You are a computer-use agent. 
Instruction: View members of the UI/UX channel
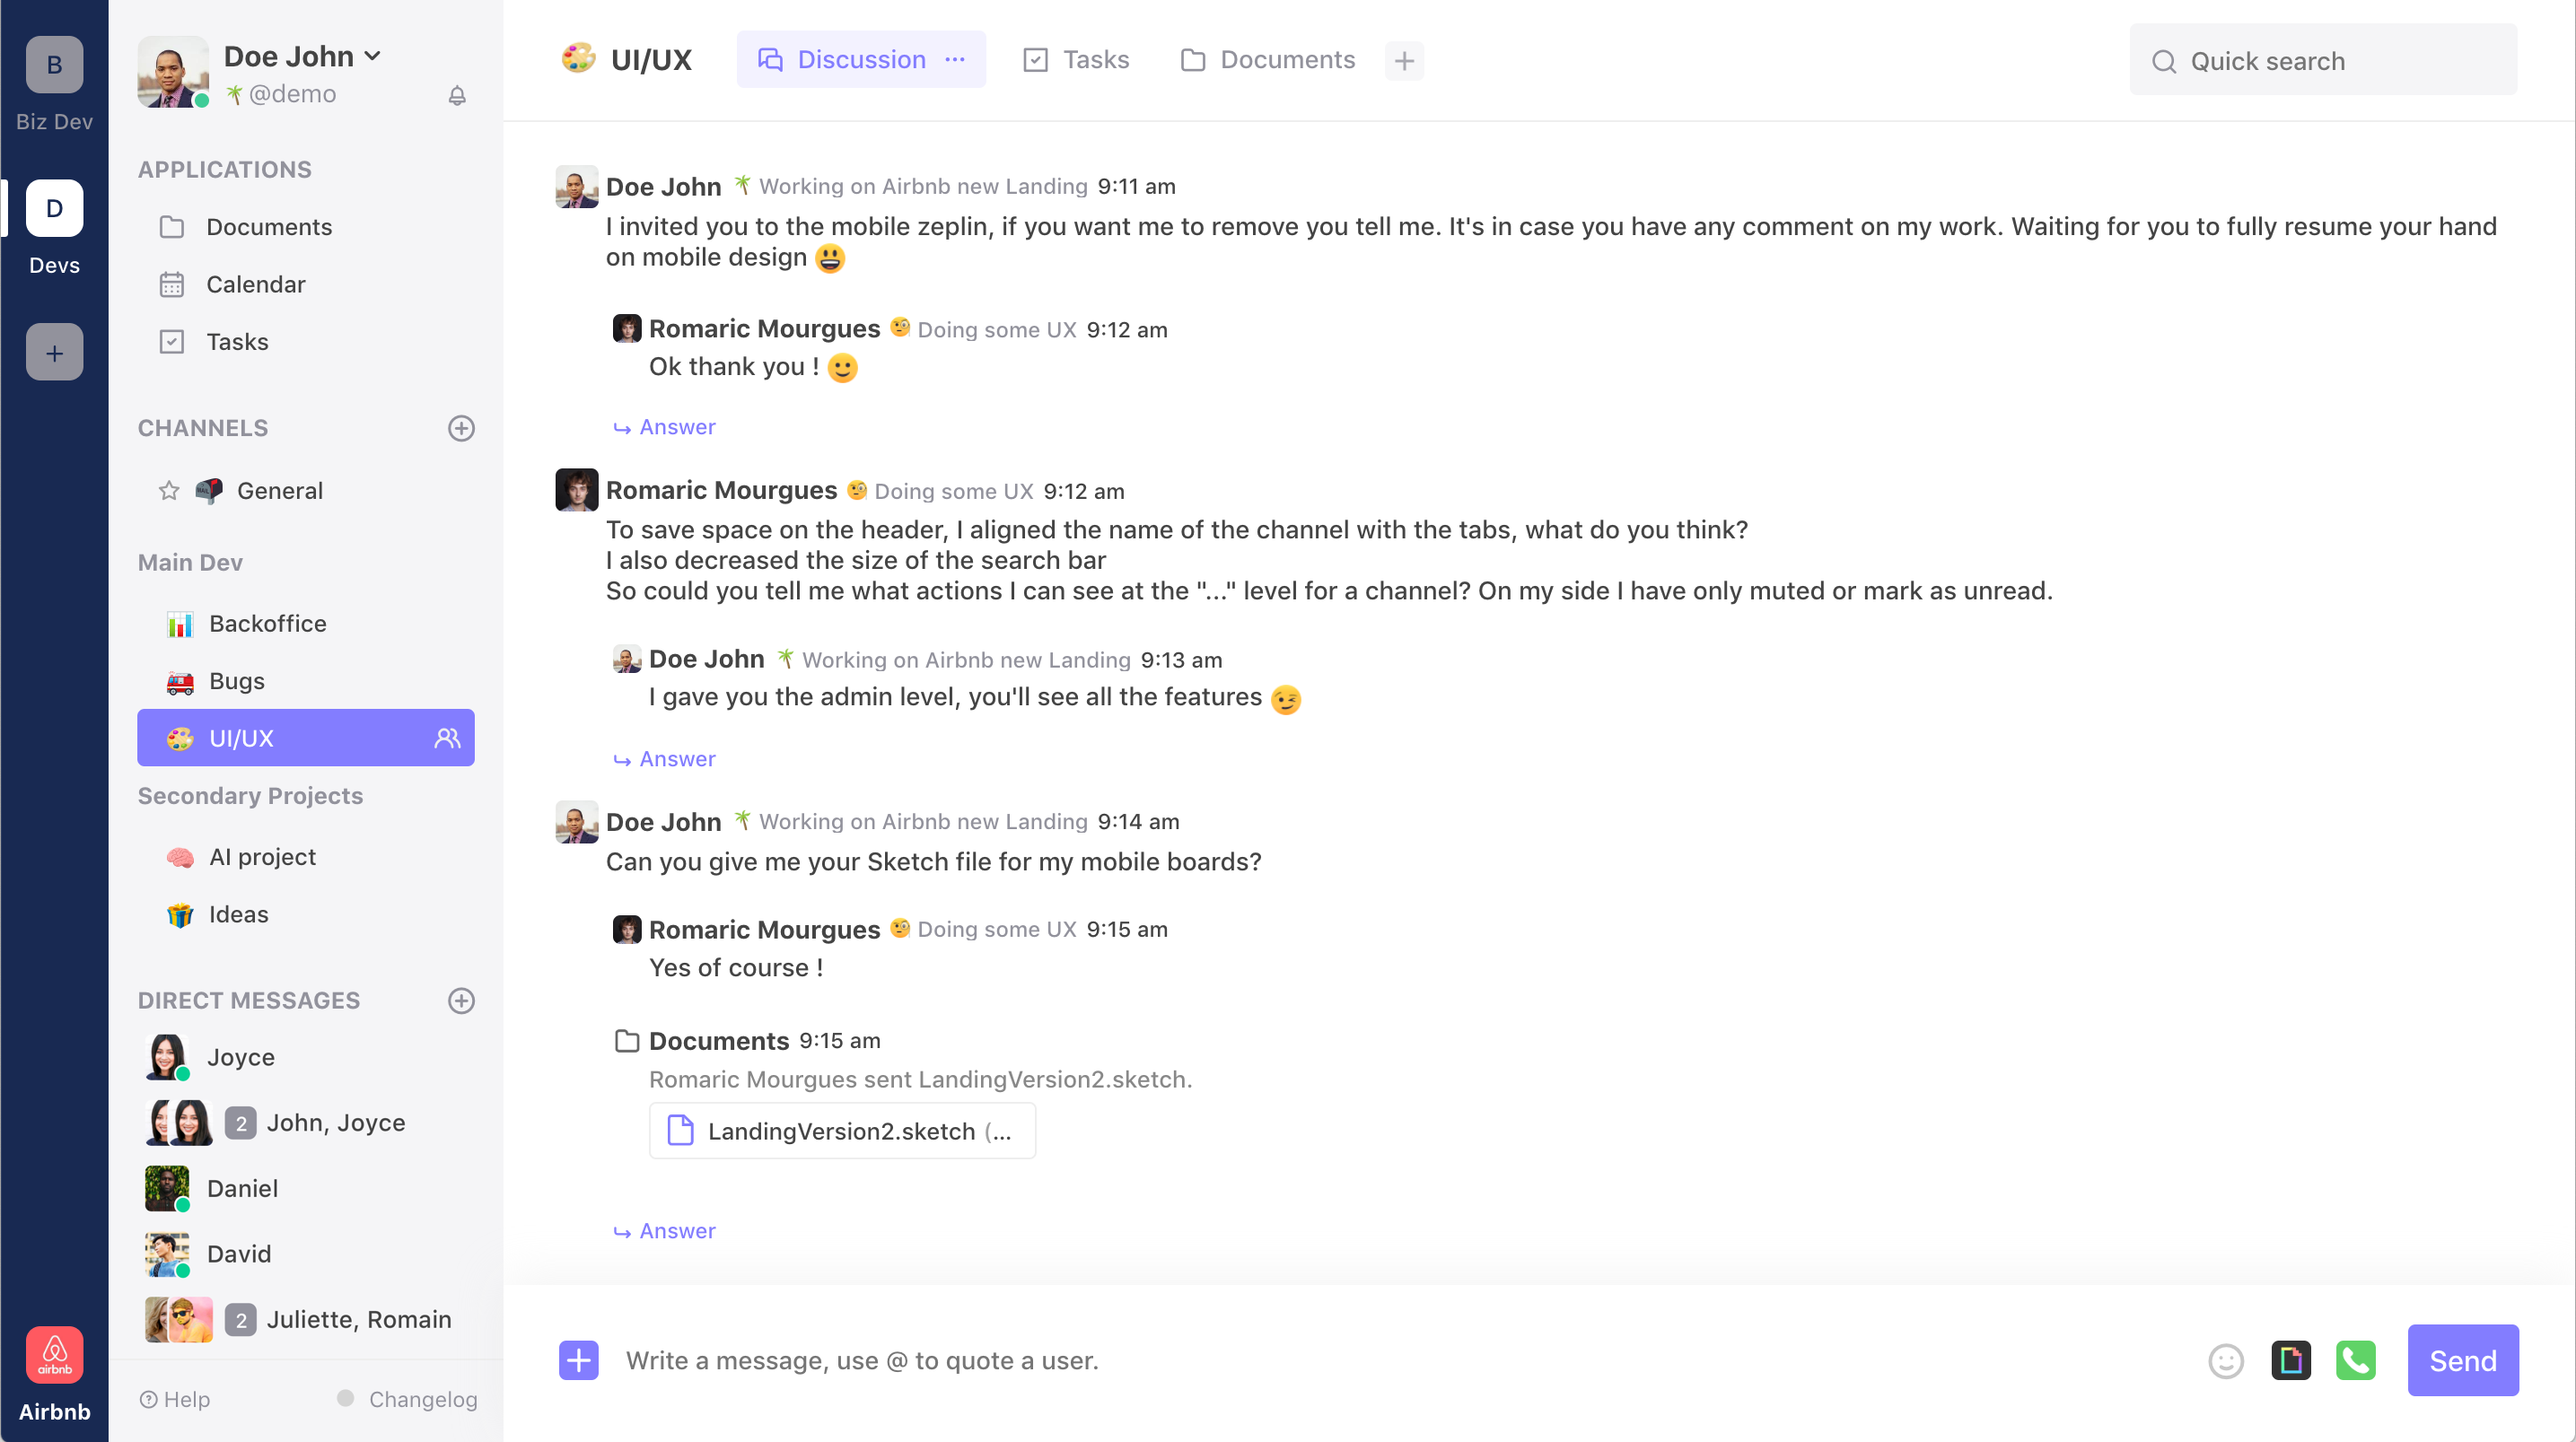click(x=446, y=738)
